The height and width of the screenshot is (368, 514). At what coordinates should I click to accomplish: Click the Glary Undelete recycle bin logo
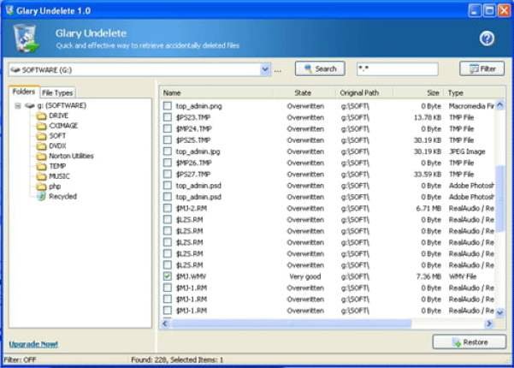[x=26, y=38]
